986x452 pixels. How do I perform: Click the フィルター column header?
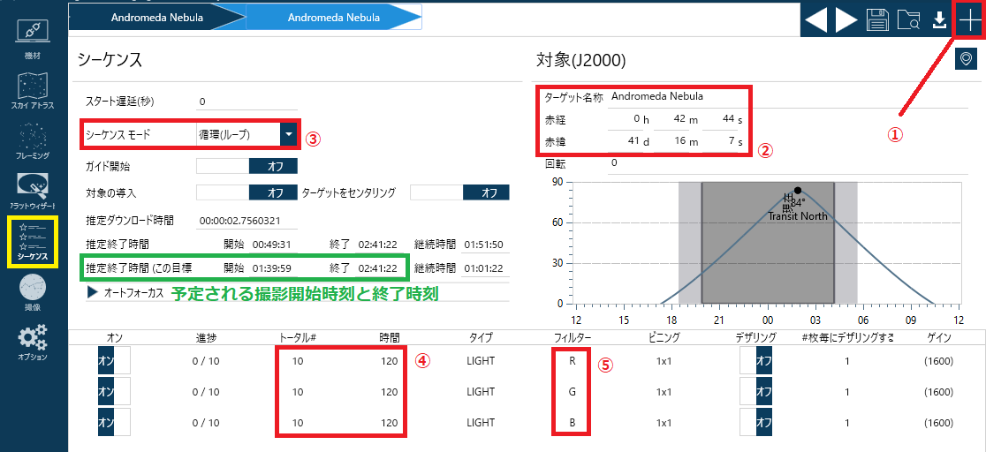[x=572, y=337]
